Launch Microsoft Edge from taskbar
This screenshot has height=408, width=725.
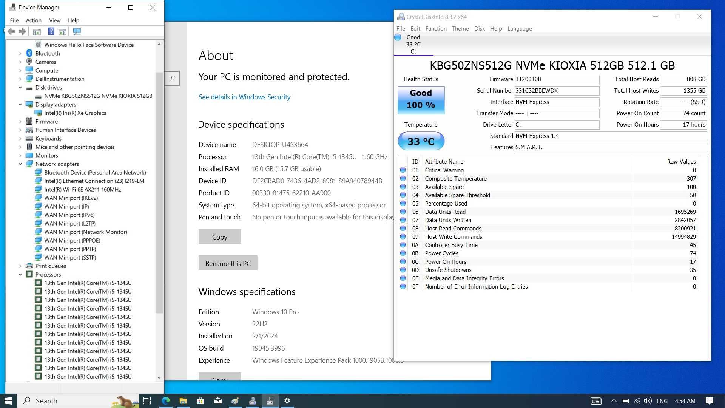pos(165,401)
